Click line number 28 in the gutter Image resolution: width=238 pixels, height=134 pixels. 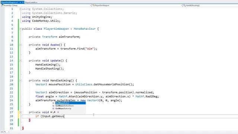pos(12,116)
